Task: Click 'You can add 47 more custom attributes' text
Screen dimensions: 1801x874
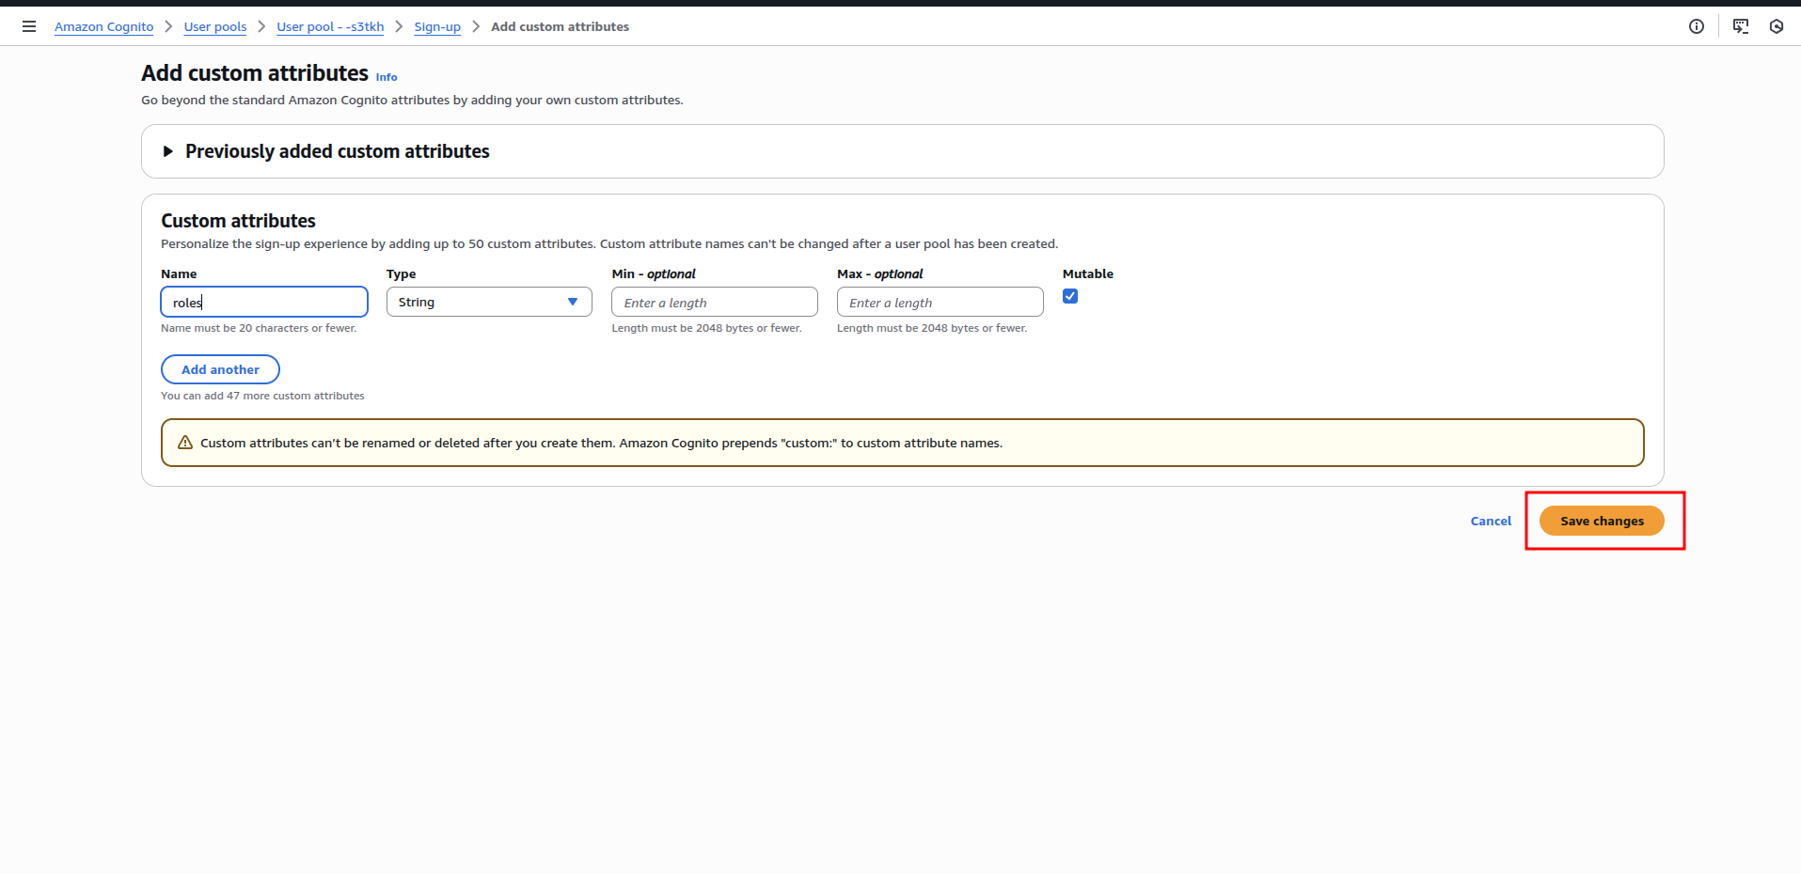Action: [x=262, y=396]
